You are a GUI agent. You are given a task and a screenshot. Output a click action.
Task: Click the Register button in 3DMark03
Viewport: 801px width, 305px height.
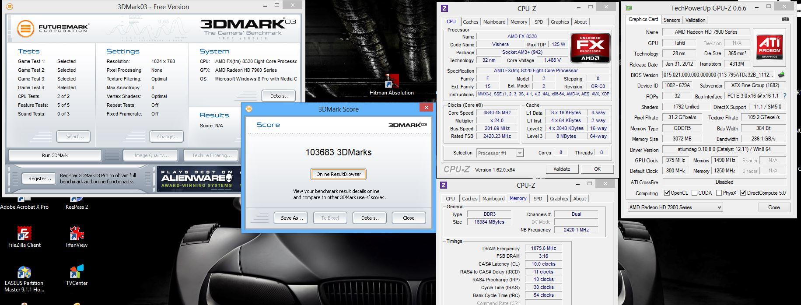click(x=39, y=179)
